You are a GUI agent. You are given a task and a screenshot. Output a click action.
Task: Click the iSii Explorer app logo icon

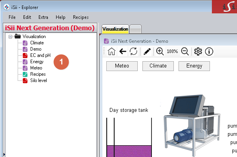point(7,7)
